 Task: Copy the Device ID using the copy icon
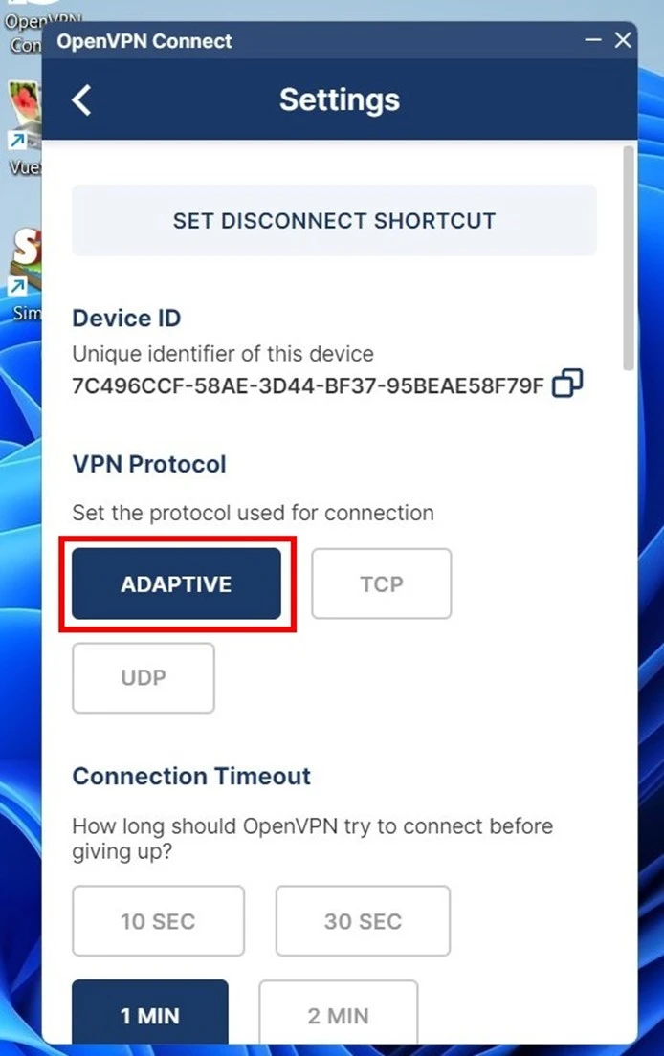click(566, 383)
